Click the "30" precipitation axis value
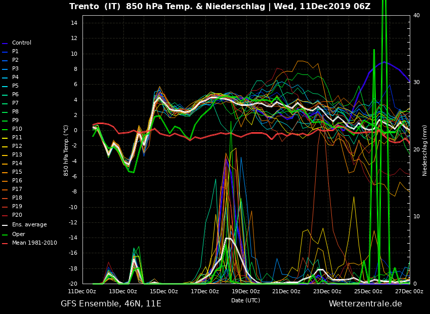430x314 pixels. [x=416, y=83]
